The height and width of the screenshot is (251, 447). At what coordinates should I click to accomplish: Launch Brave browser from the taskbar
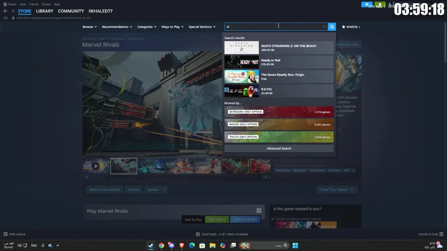click(182, 245)
